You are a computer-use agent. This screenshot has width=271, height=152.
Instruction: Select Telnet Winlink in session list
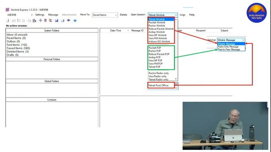[161, 19]
